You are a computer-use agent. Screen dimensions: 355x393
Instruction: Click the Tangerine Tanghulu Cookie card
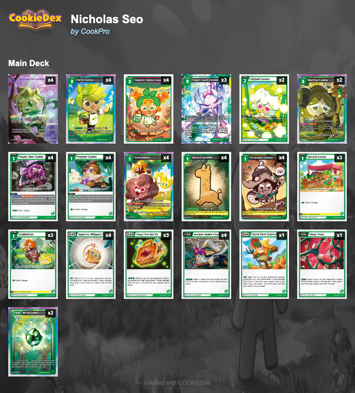point(149,109)
